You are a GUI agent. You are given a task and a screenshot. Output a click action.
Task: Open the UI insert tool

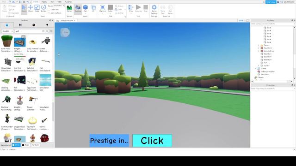[x=93, y=9]
